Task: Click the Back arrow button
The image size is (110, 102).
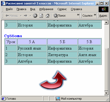Action: (12, 16)
